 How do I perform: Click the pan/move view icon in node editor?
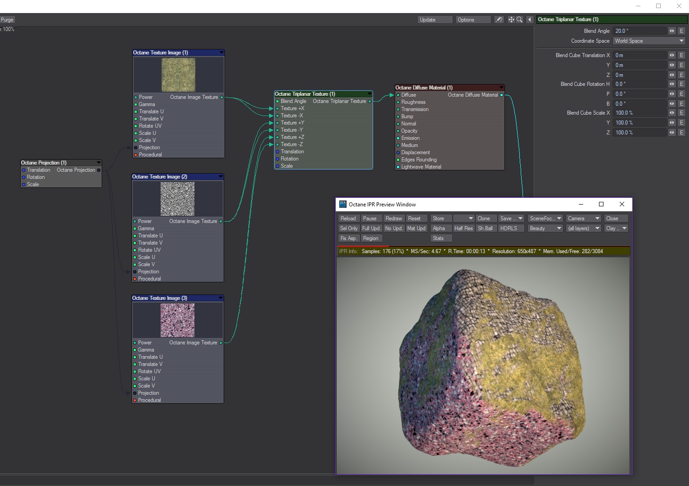pyautogui.click(x=511, y=20)
